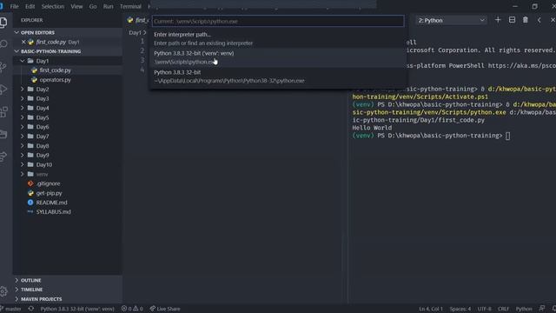Open the Source Control activity bar icon
Viewport: 556px width, 313px height.
click(3, 66)
